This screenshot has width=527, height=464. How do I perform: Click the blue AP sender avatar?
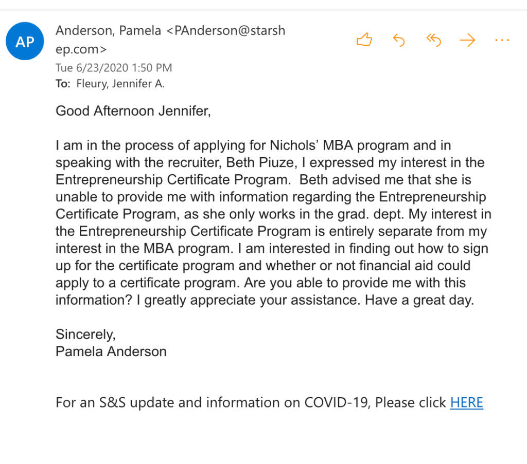coord(25,42)
